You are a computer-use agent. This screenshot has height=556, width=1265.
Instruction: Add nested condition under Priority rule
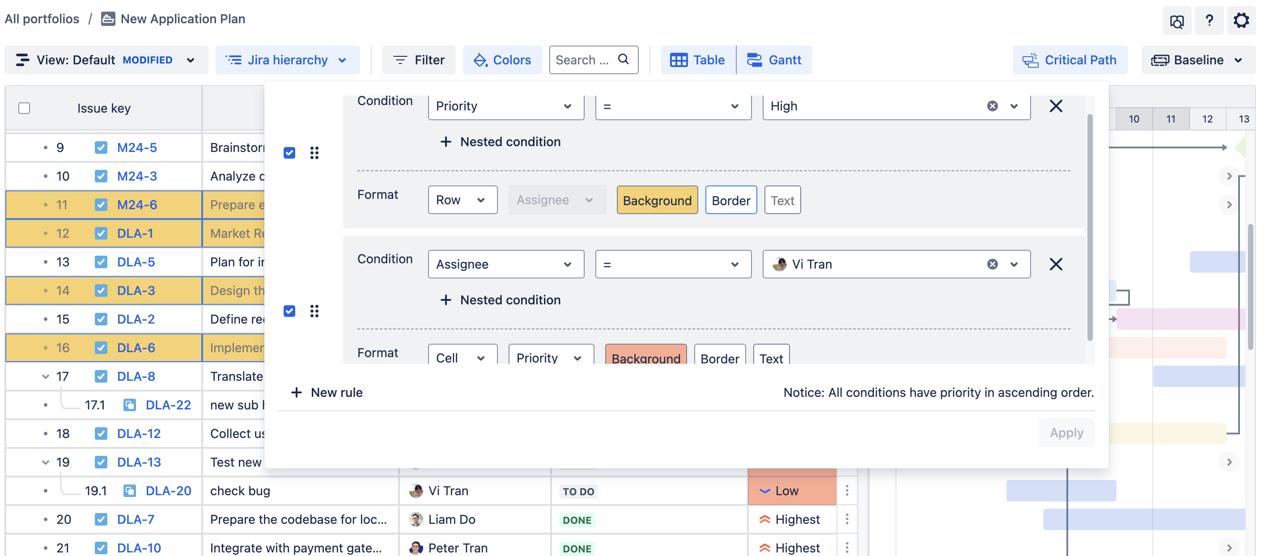[501, 142]
